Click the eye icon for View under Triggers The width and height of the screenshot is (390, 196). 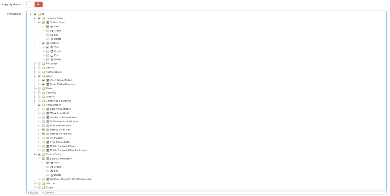pos(52,47)
